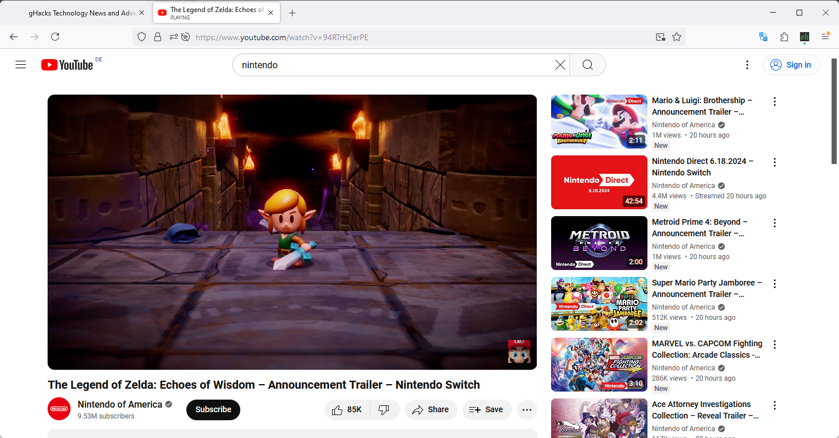Open options menu for MARVEL vs. CAPCOM video
This screenshot has width=839, height=438.
775,345
